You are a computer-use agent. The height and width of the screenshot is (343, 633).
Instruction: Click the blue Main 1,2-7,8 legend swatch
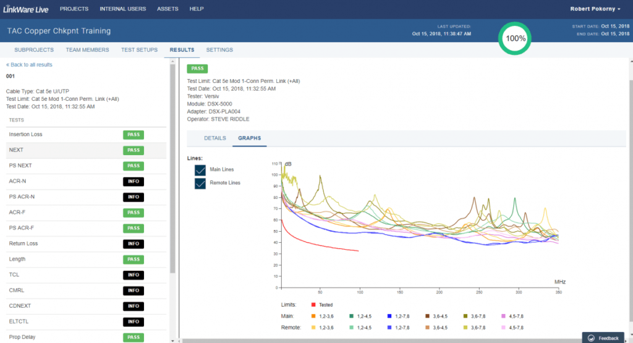[390, 316]
